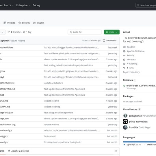Screen dimensions: 156x156
Task: Click Report repository
Action: (x=131, y=72)
